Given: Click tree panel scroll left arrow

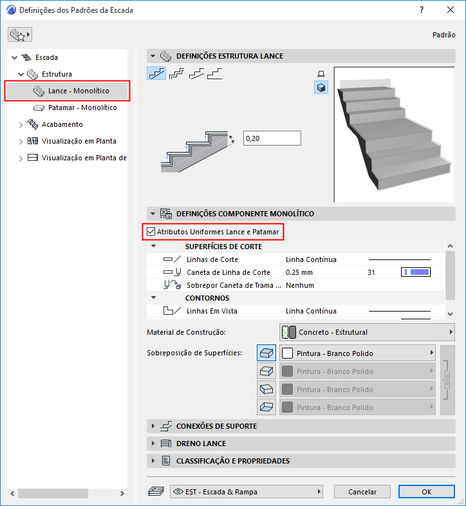Looking at the screenshot, I should (12, 493).
